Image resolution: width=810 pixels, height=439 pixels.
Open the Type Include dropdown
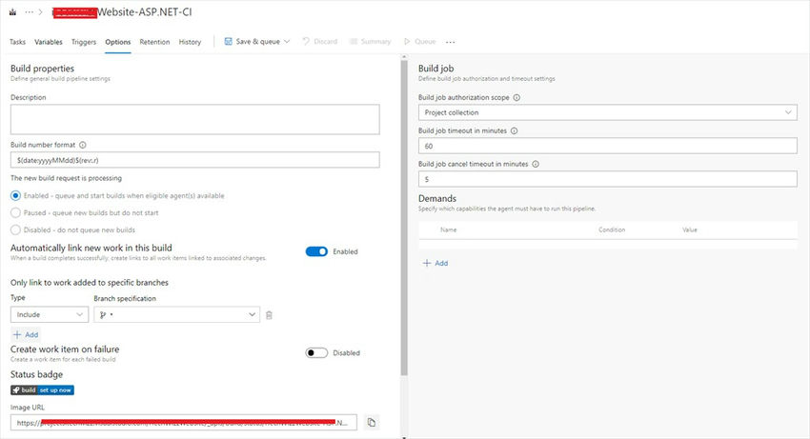(50, 314)
